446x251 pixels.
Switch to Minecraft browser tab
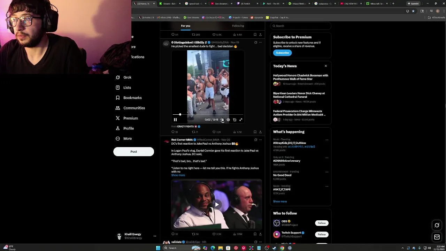click(377, 3)
